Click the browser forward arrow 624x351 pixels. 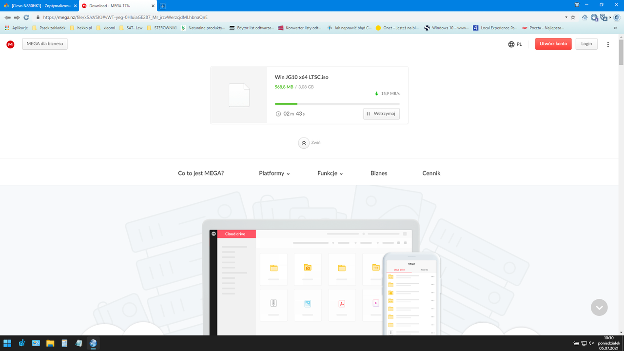[17, 17]
